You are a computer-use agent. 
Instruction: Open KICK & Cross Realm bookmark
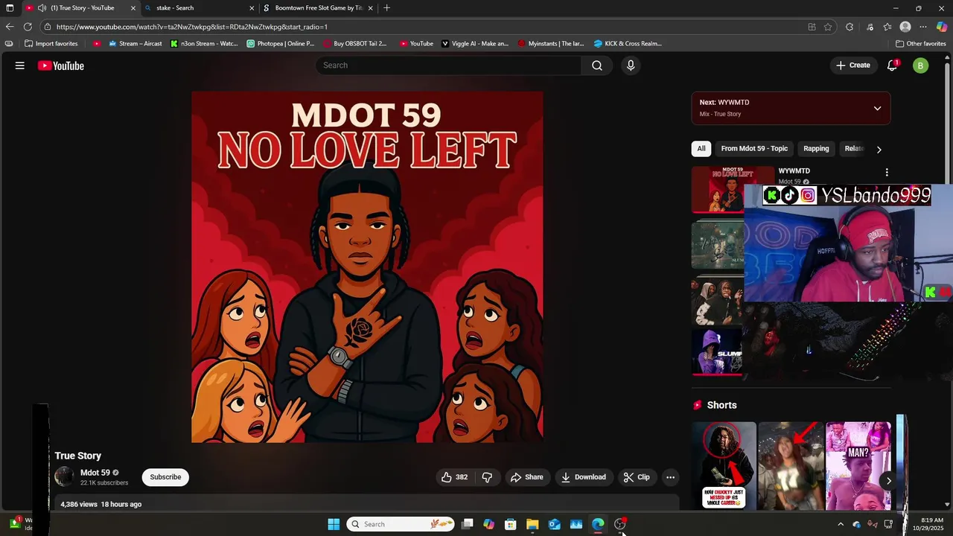tap(628, 43)
